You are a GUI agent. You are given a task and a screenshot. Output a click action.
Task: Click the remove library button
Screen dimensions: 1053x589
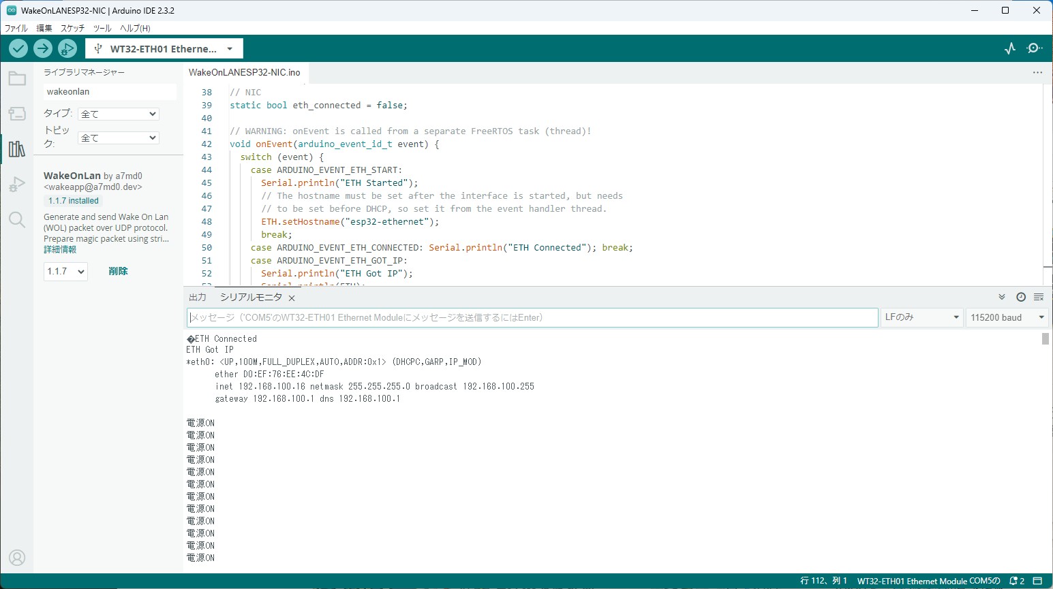(118, 271)
